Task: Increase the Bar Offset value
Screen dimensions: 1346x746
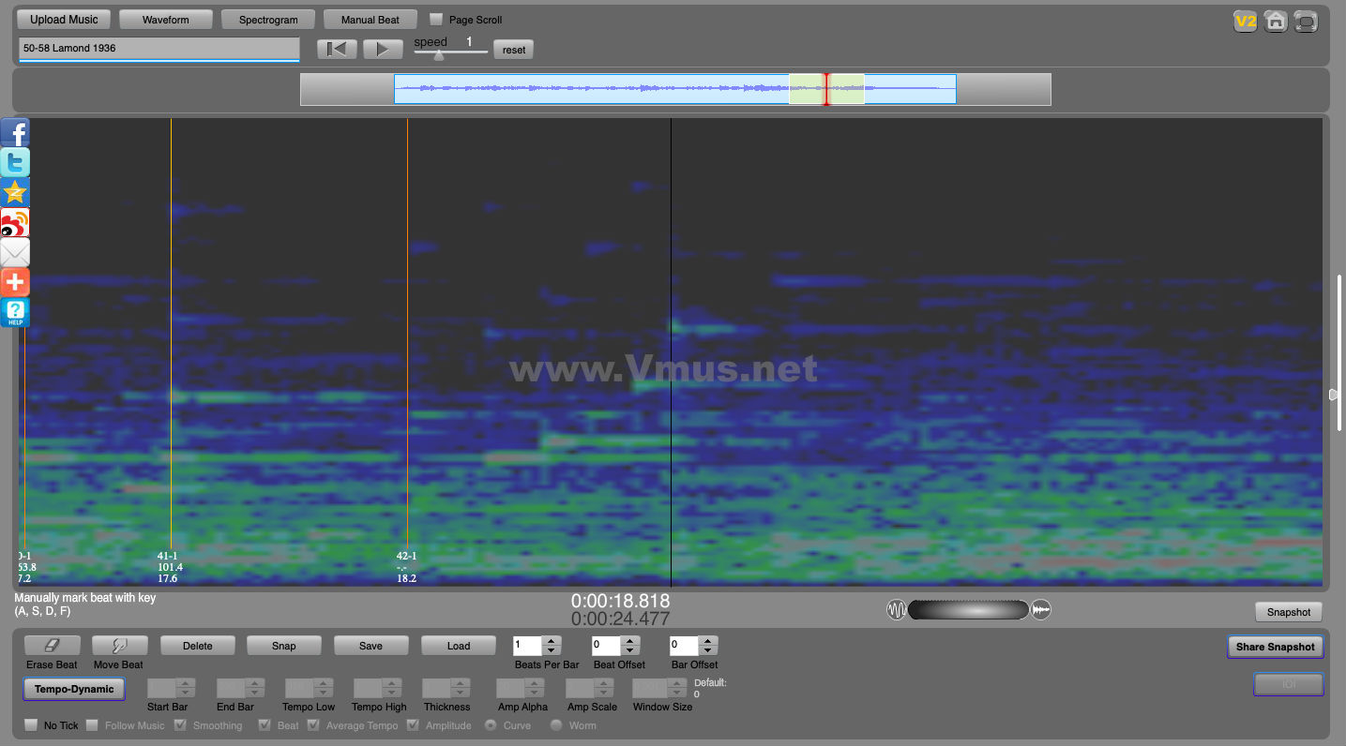Action: point(709,641)
